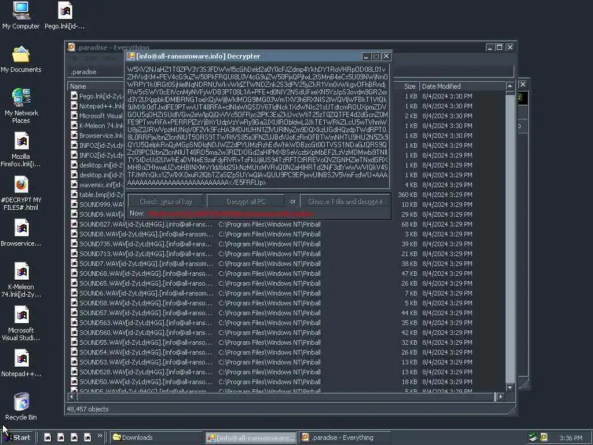Select the SOUND65.WAV file row
593x445 pixels.
[287, 283]
